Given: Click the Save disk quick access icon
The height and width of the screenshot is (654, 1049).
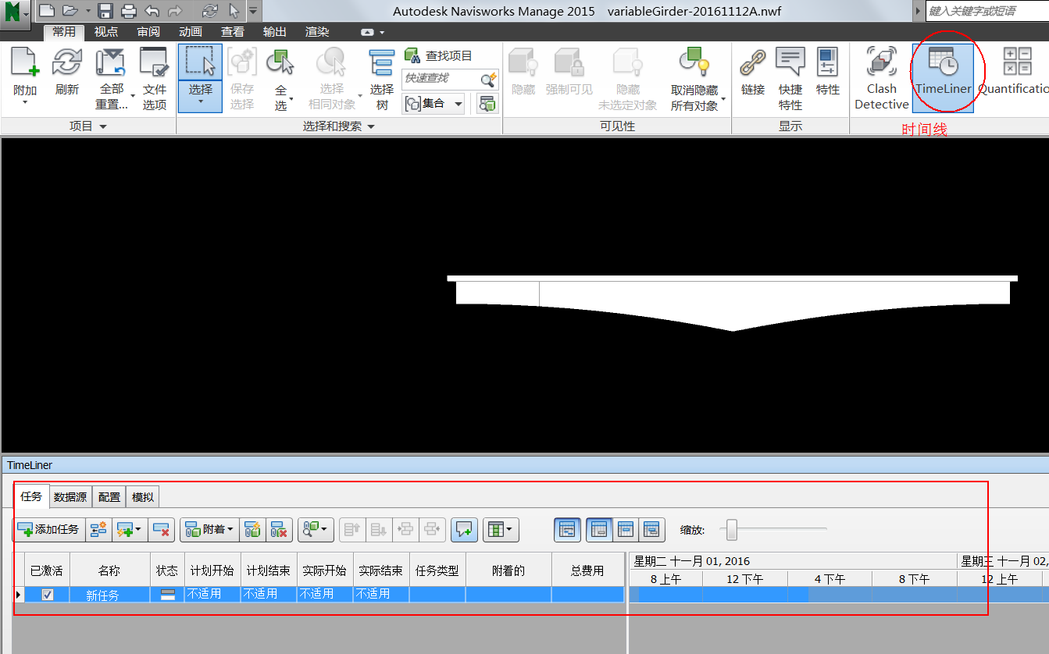Looking at the screenshot, I should pos(105,11).
